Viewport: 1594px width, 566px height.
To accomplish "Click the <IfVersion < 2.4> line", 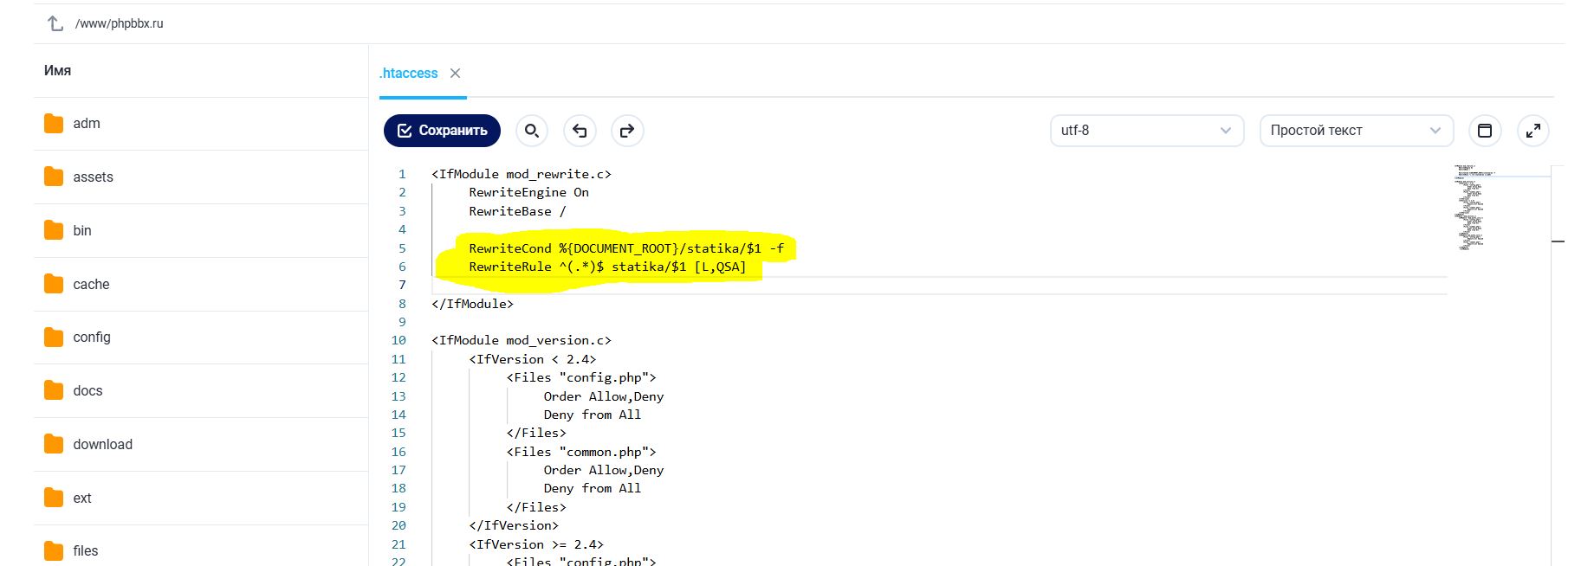I will (533, 359).
